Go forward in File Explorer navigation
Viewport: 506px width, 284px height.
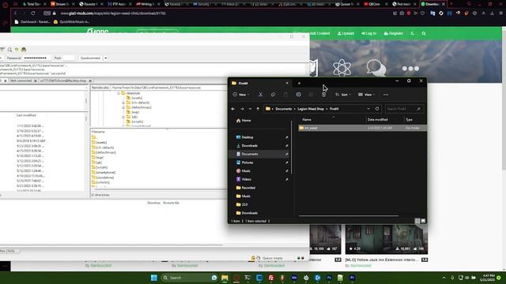tap(242, 109)
